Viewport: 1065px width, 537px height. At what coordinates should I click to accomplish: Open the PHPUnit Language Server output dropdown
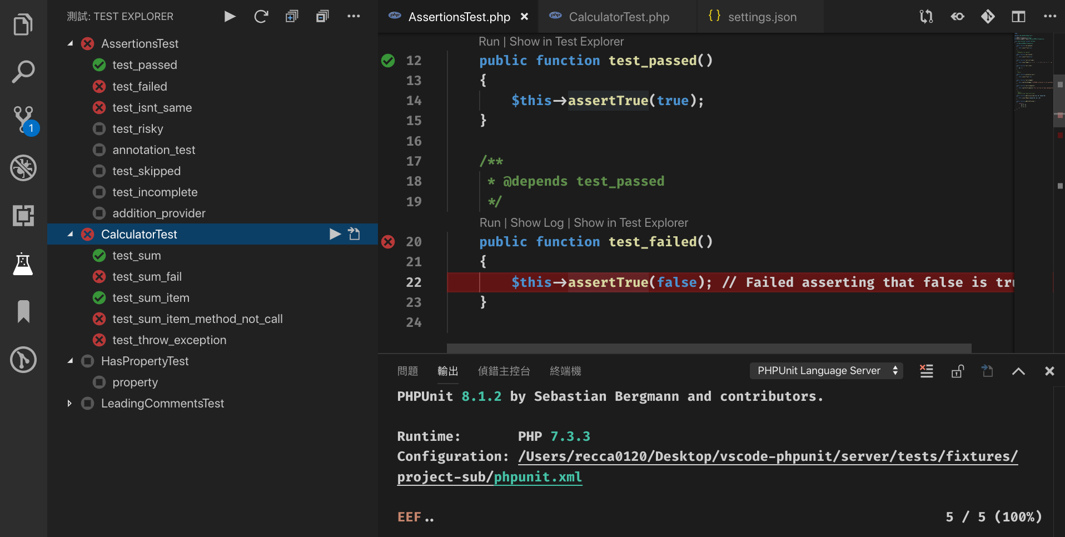[826, 371]
